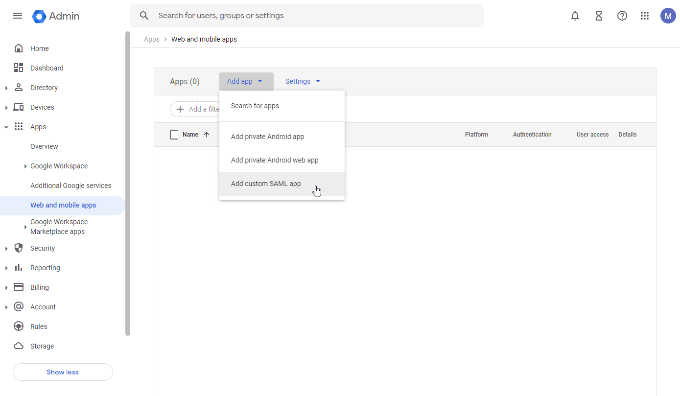Expand the Google Workspace subtree arrow
Screen dimensions: 680x396
tap(25, 166)
